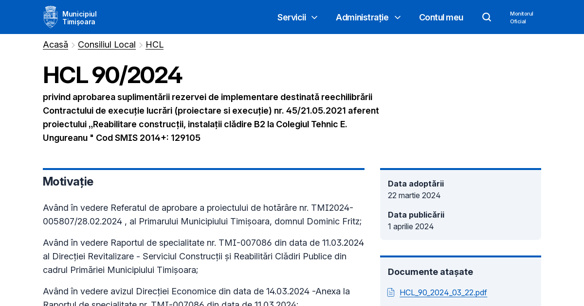Open the Servicii navigation menu
The height and width of the screenshot is (306, 584).
click(x=292, y=17)
